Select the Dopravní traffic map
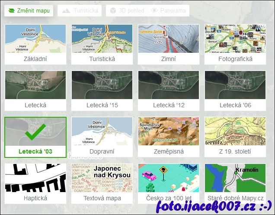 102,137
